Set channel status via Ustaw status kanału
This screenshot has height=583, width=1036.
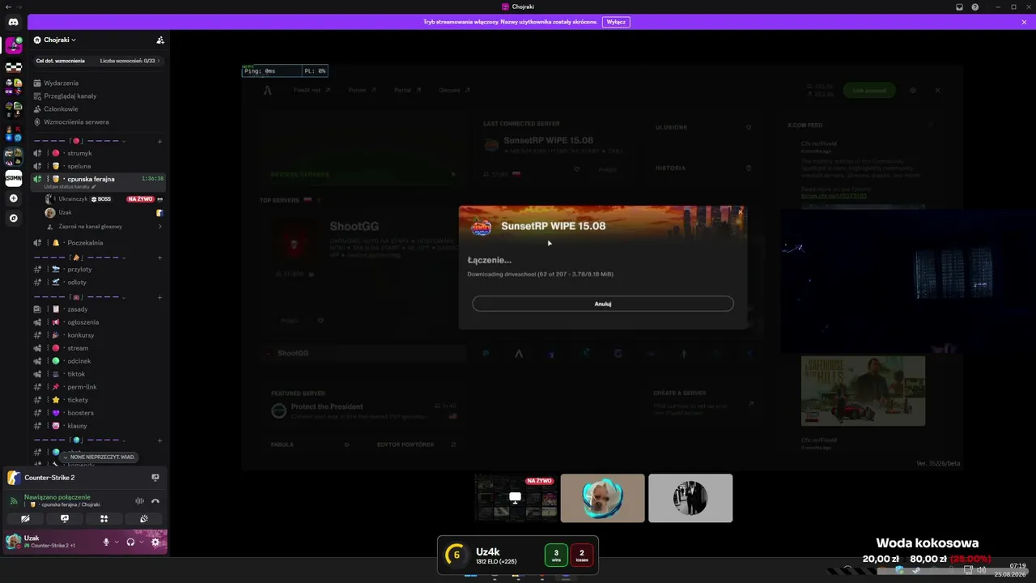tap(70, 187)
